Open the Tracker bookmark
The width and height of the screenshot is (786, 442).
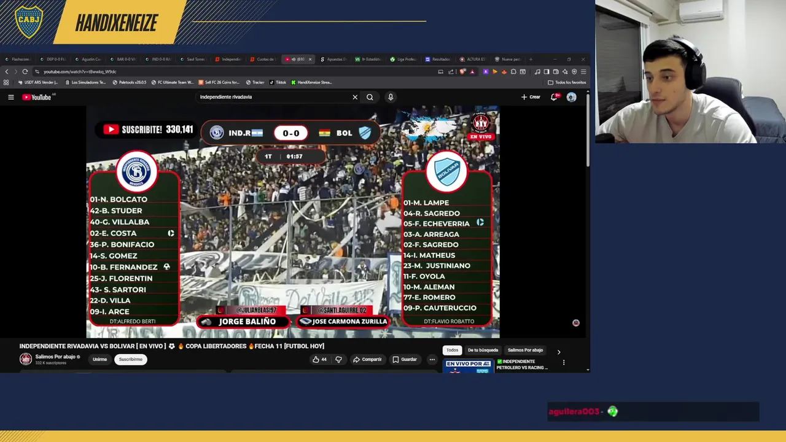click(x=255, y=82)
